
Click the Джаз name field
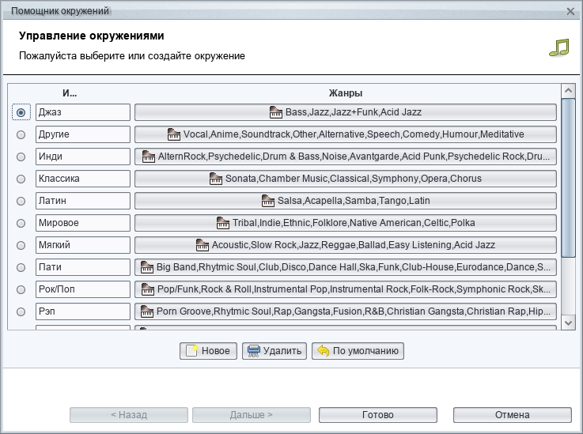click(83, 112)
